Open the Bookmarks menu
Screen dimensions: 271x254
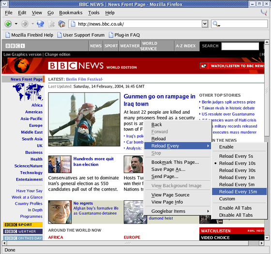click(x=71, y=13)
